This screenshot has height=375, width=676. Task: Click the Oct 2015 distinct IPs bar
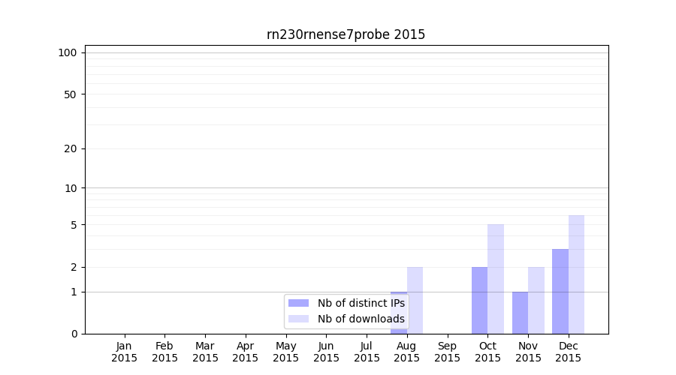[x=479, y=300]
